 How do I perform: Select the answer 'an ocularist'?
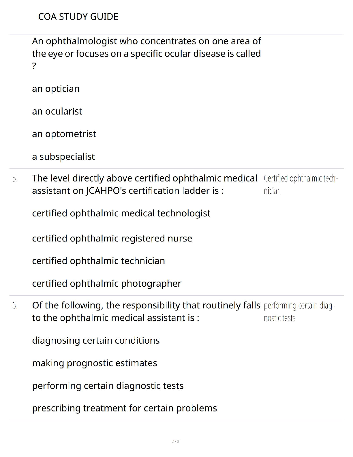57,111
